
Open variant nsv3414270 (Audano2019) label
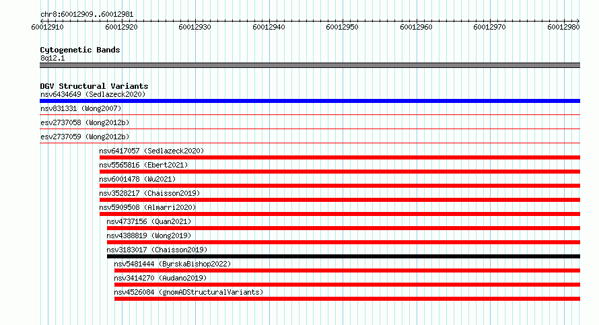coord(160,278)
